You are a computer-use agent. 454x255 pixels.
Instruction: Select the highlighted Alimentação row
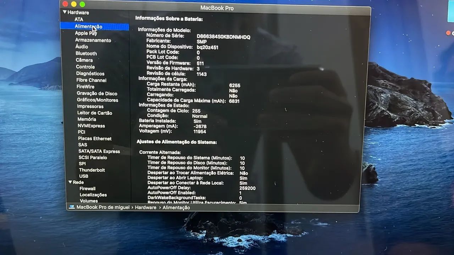pos(94,27)
